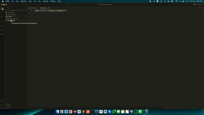Open Visual Studio Code from the Dock
This screenshot has width=204, height=115.
[x=79, y=111]
